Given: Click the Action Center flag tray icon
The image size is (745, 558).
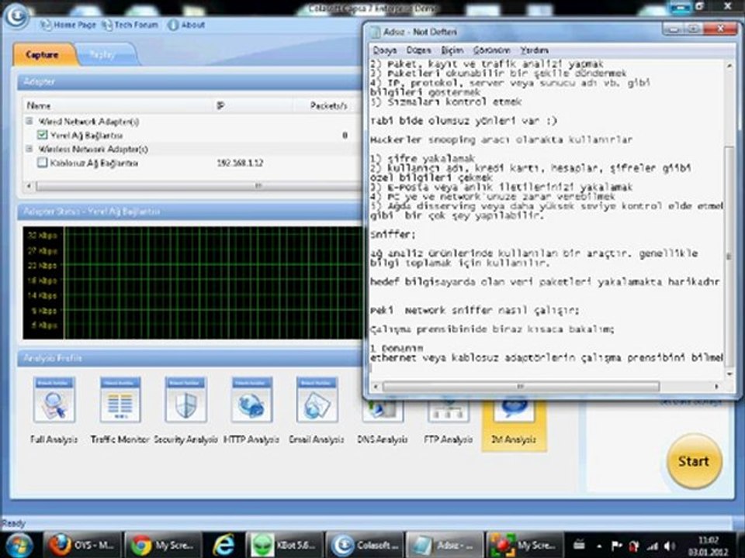Looking at the screenshot, I should 617,546.
